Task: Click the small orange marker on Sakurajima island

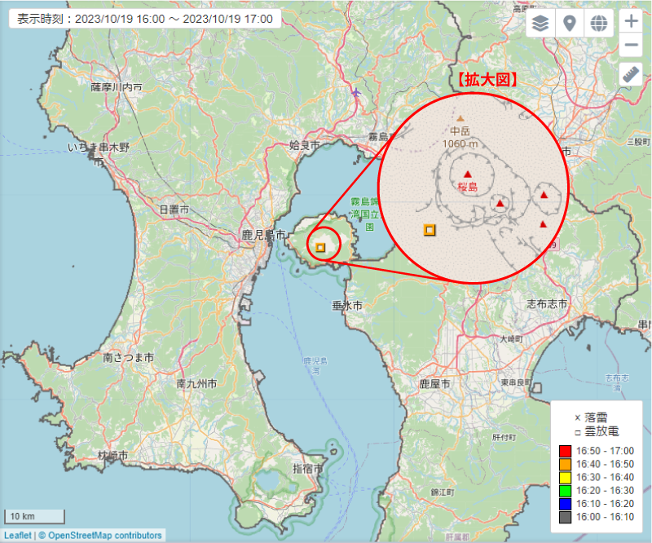Action: pyautogui.click(x=320, y=246)
